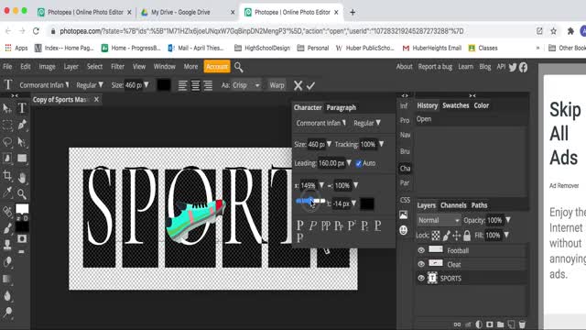
Task: Switch to the Channels tab
Action: 453,205
